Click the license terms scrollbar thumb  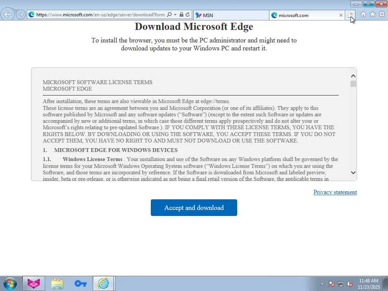[x=353, y=84]
